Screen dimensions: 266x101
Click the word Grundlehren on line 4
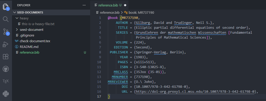[x=147, y=33]
